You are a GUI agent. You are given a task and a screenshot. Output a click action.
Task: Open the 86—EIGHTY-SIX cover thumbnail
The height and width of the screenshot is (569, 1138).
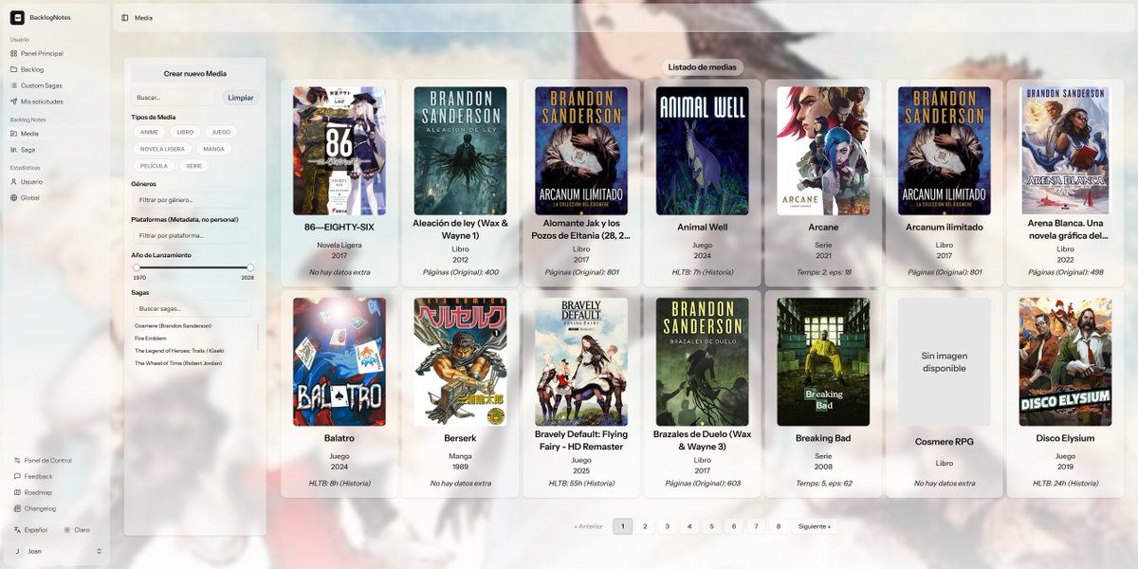tap(340, 151)
